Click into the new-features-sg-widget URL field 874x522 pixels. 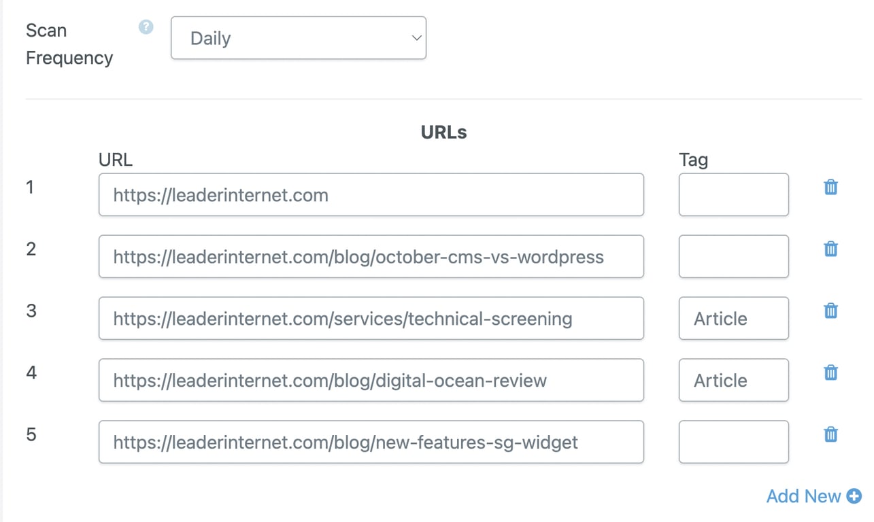coord(371,442)
